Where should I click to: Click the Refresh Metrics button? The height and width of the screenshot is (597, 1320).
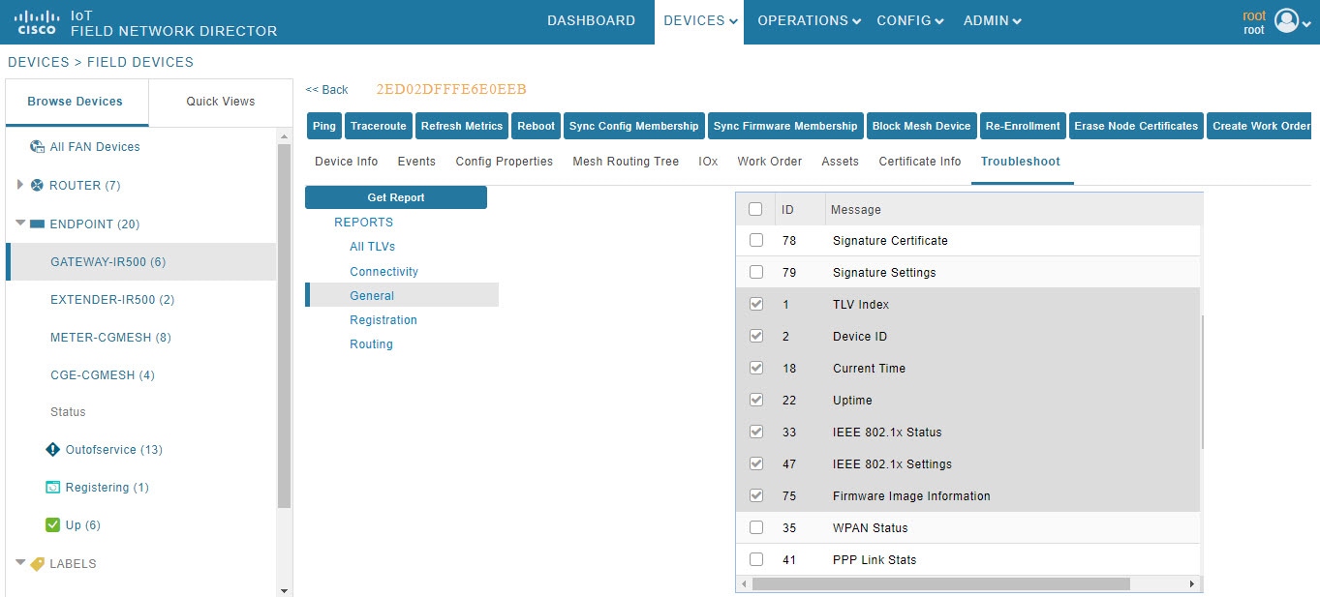pos(462,126)
